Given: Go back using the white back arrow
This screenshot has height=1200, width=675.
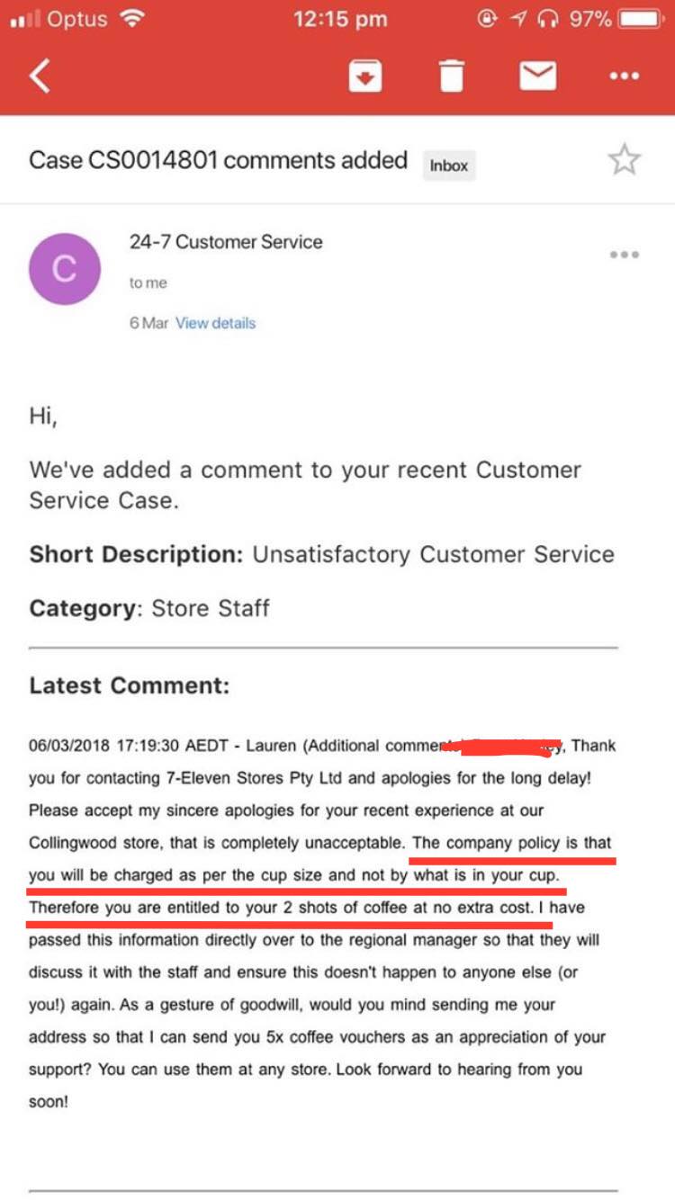Looking at the screenshot, I should click(40, 76).
